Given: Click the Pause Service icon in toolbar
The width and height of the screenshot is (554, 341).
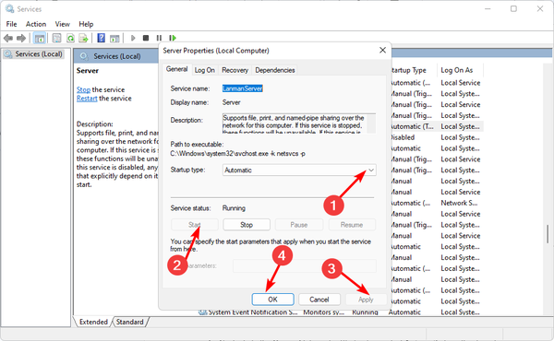Looking at the screenshot, I should coord(159,38).
